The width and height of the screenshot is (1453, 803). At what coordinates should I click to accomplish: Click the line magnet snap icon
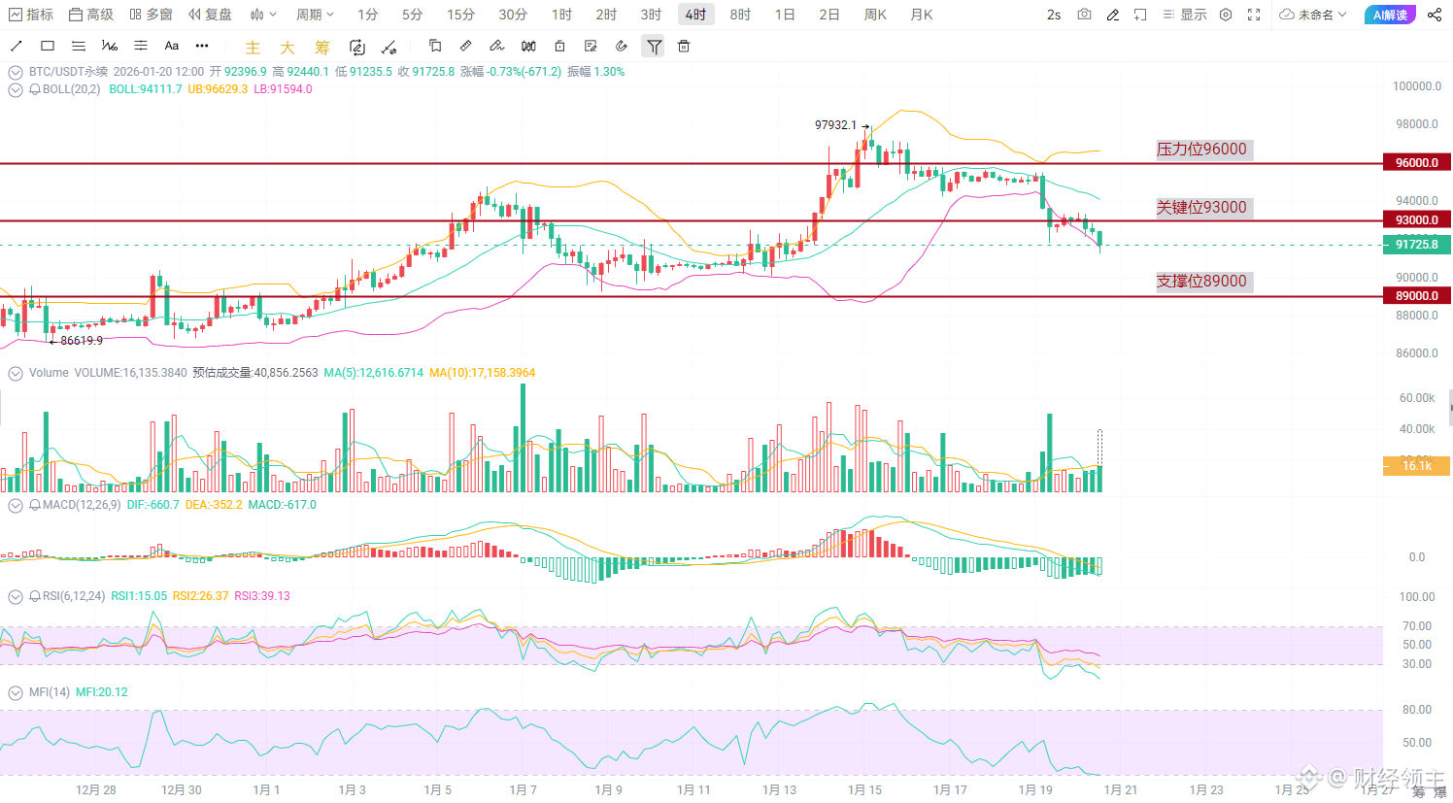(389, 47)
